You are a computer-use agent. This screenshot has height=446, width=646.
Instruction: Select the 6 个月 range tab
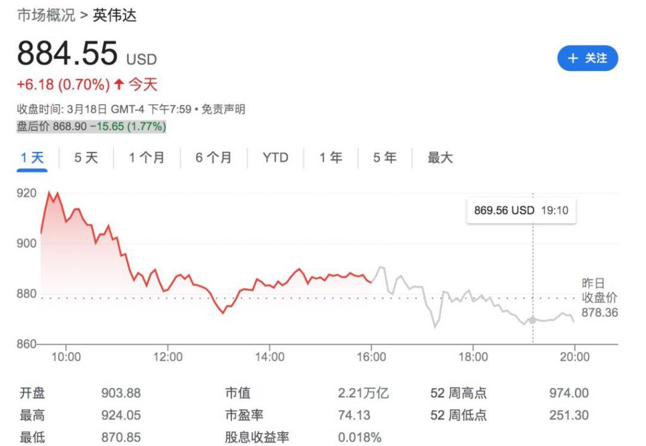(x=213, y=158)
